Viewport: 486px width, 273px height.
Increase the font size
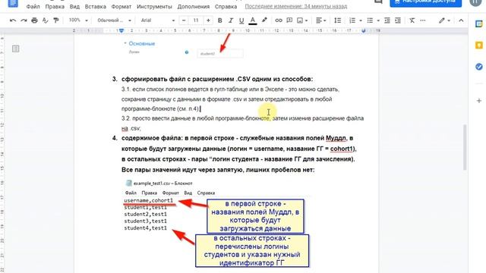point(208,20)
